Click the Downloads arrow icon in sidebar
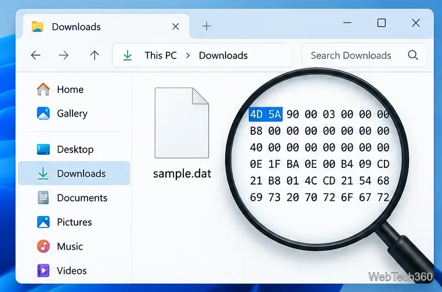This screenshot has width=442, height=292. coord(43,173)
